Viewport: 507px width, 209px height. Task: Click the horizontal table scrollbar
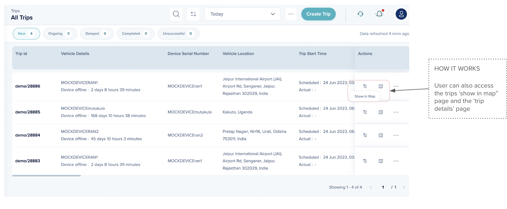click(x=46, y=176)
